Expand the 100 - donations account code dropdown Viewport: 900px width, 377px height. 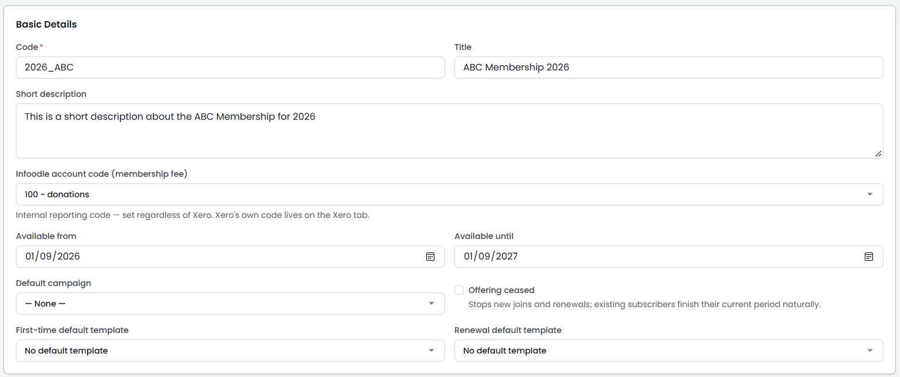[449, 194]
